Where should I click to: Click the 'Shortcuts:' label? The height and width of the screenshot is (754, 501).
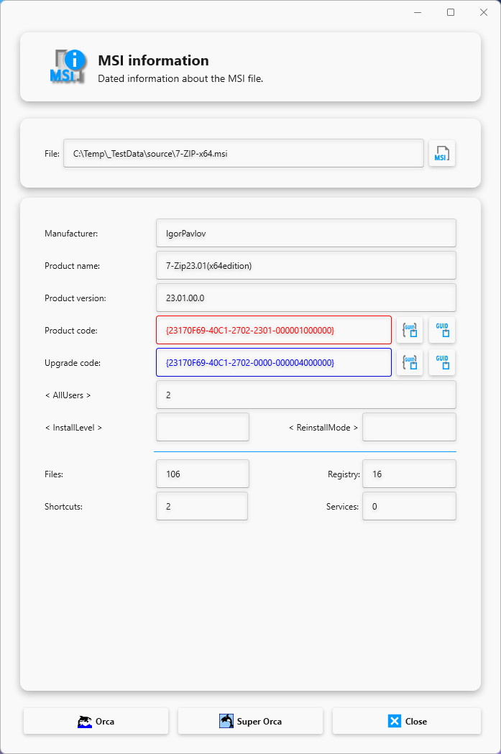click(x=63, y=506)
